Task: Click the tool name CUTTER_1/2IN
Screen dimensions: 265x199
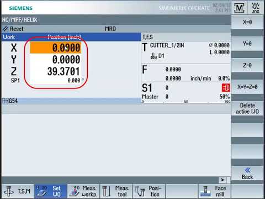Action: (167, 45)
